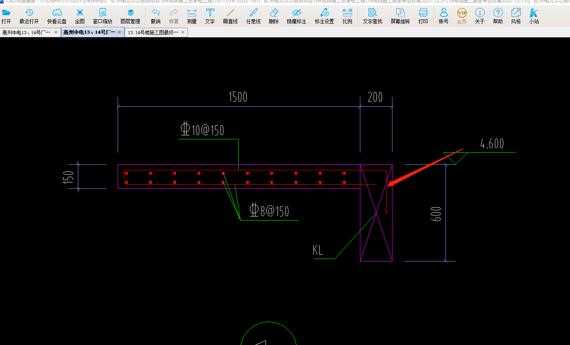The width and height of the screenshot is (570, 345).
Task: Open the 风格 style icon
Action: 516,16
